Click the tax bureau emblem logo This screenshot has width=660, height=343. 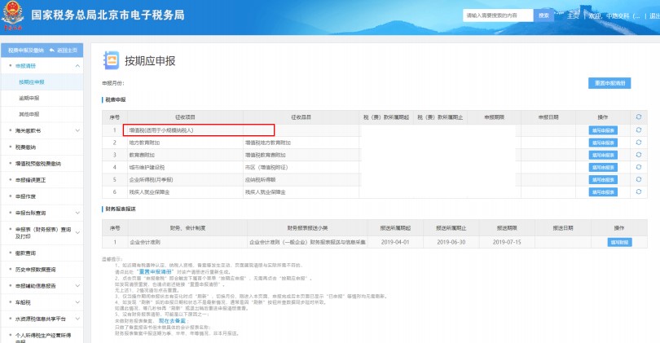15,15
